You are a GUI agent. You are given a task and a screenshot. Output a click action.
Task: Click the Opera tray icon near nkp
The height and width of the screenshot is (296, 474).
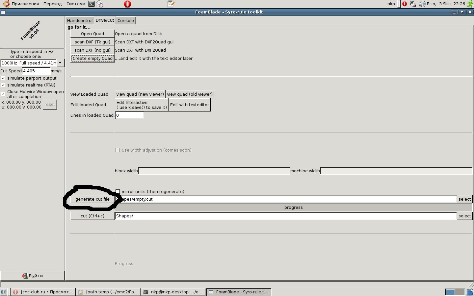(x=405, y=4)
